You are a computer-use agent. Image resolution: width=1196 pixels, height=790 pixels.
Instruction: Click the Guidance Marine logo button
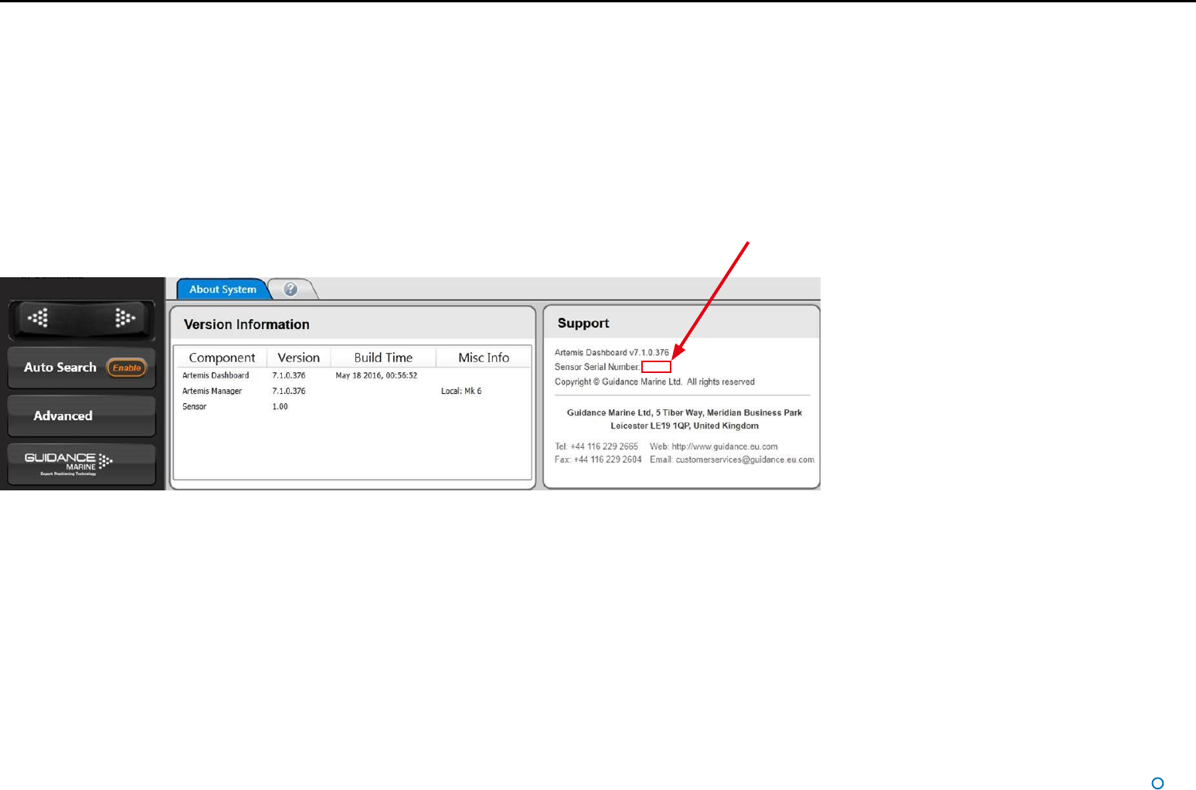click(81, 463)
